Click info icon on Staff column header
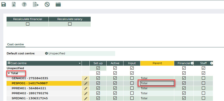Screen dimensions: 224x101 [211, 63]
